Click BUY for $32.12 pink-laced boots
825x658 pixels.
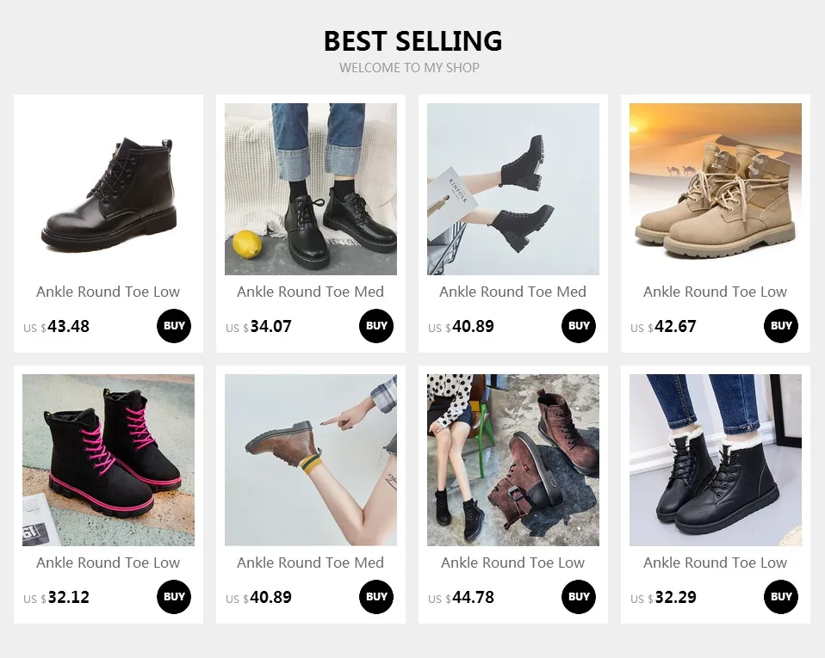click(x=174, y=597)
